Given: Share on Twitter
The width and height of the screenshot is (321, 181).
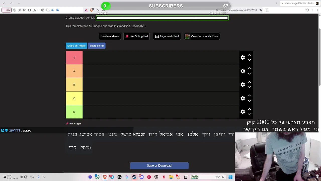Looking at the screenshot, I should coord(76,46).
